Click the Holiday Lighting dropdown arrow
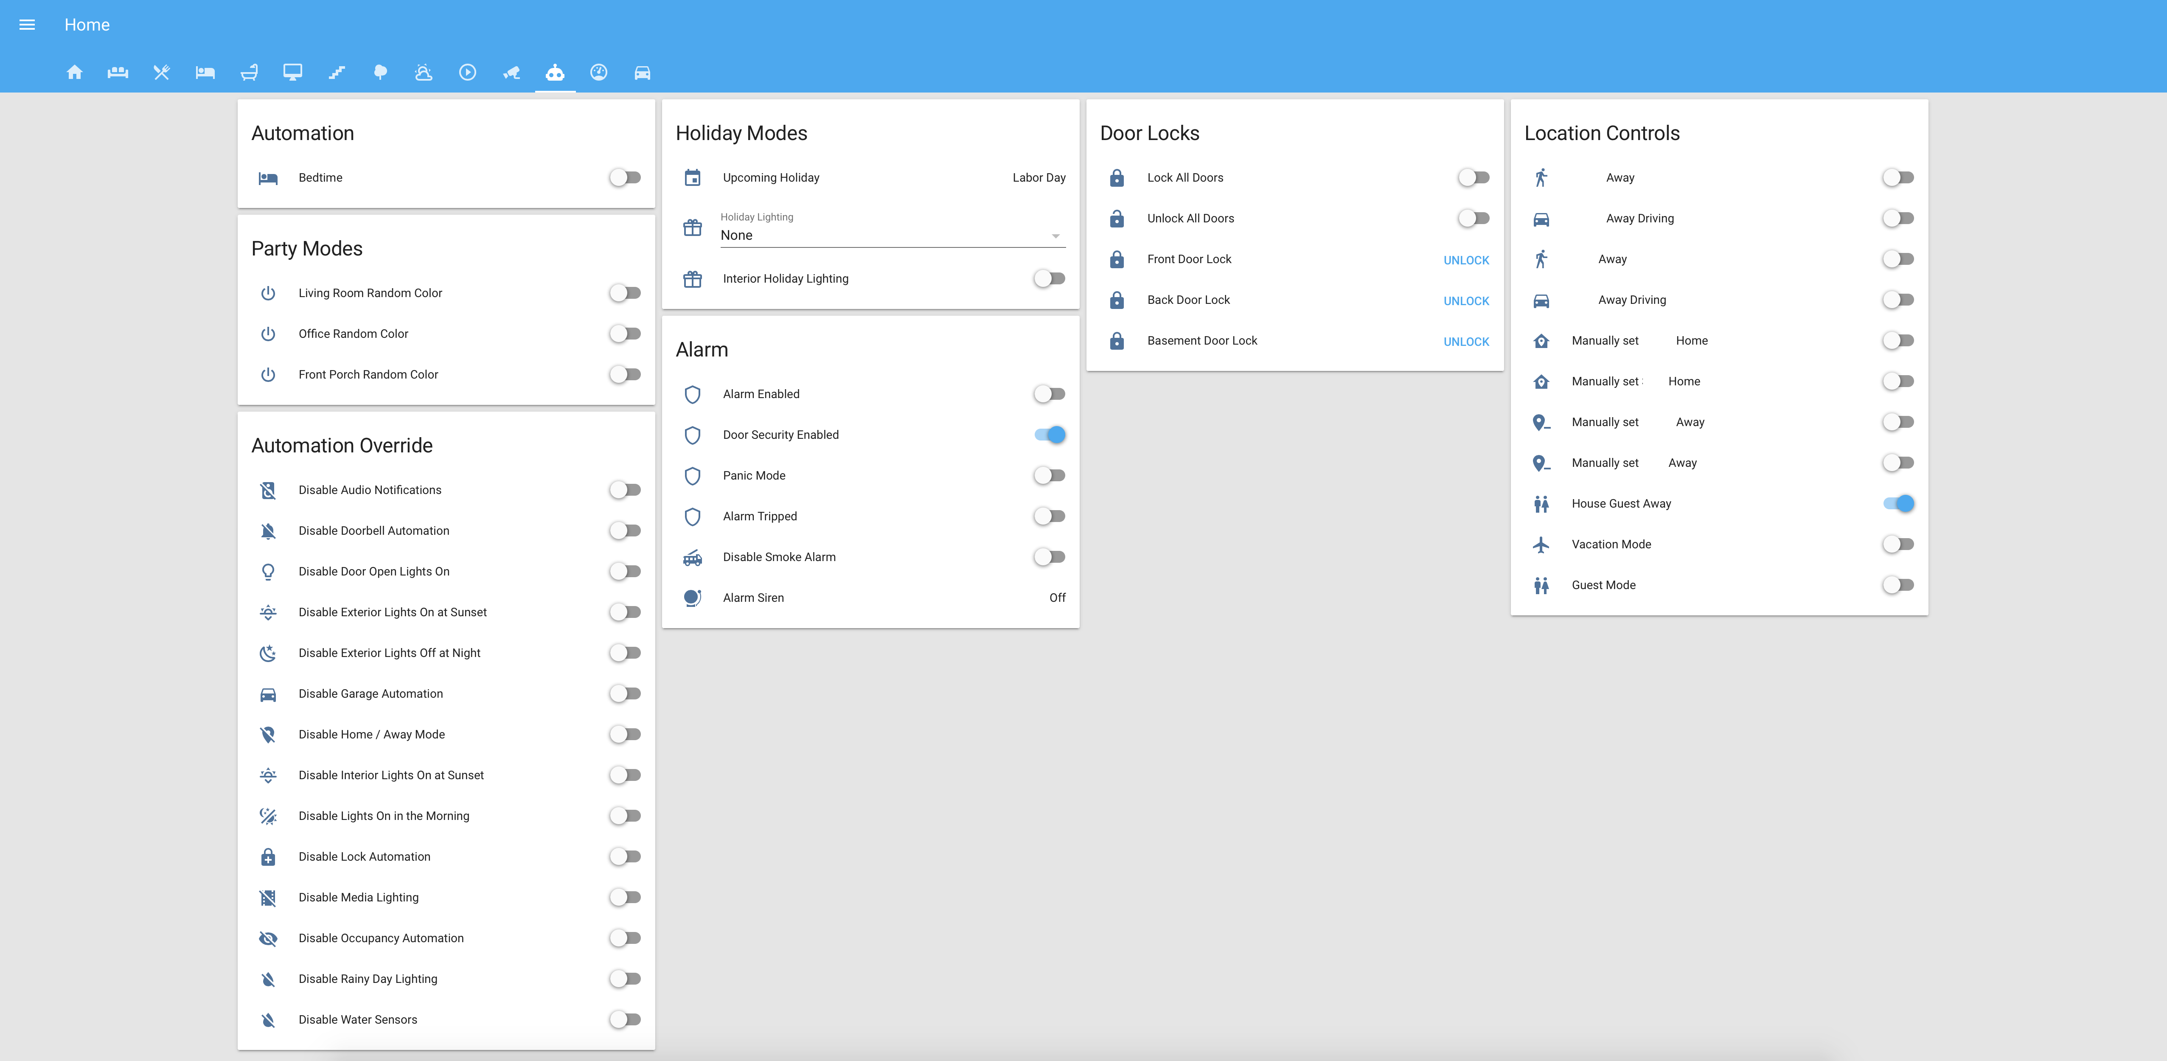The height and width of the screenshot is (1061, 2167). [x=1055, y=236]
